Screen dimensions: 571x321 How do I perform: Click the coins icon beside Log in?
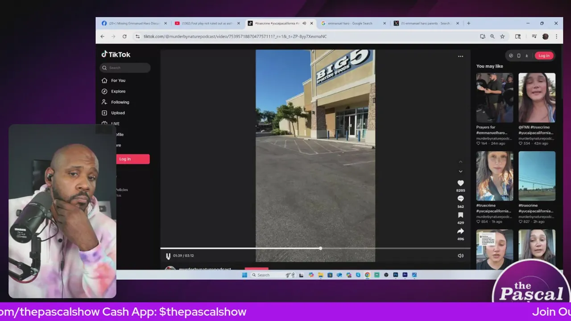(511, 56)
